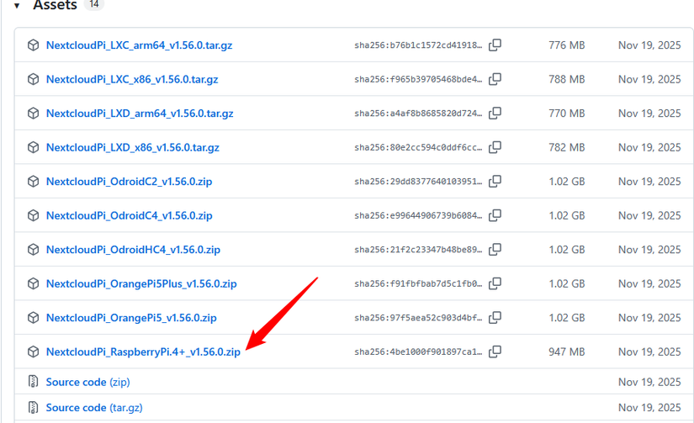Click package icon beside NextcloudPi_OrangePi5Plus file
The width and height of the screenshot is (694, 423).
click(33, 283)
